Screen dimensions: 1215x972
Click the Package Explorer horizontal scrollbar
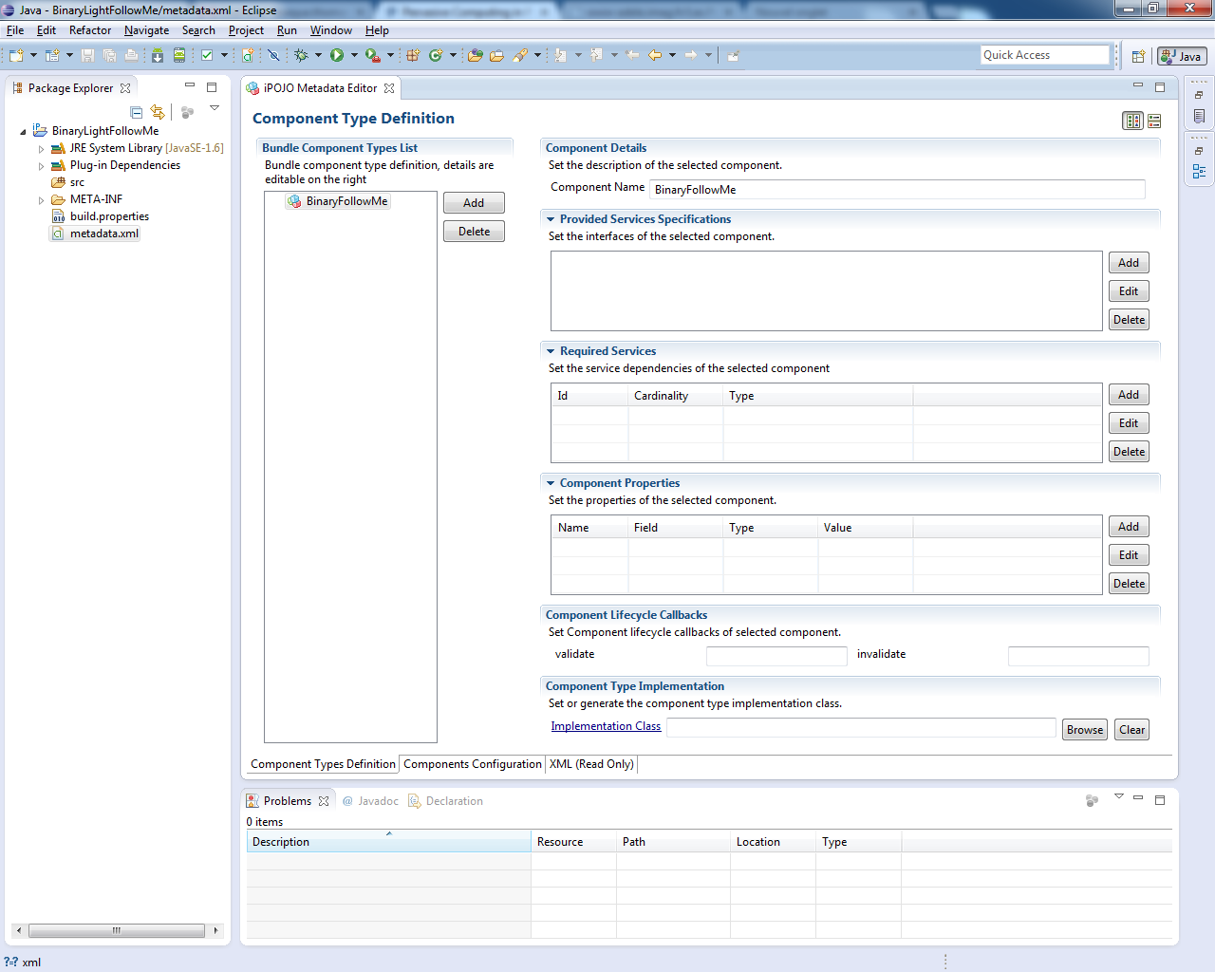point(116,930)
